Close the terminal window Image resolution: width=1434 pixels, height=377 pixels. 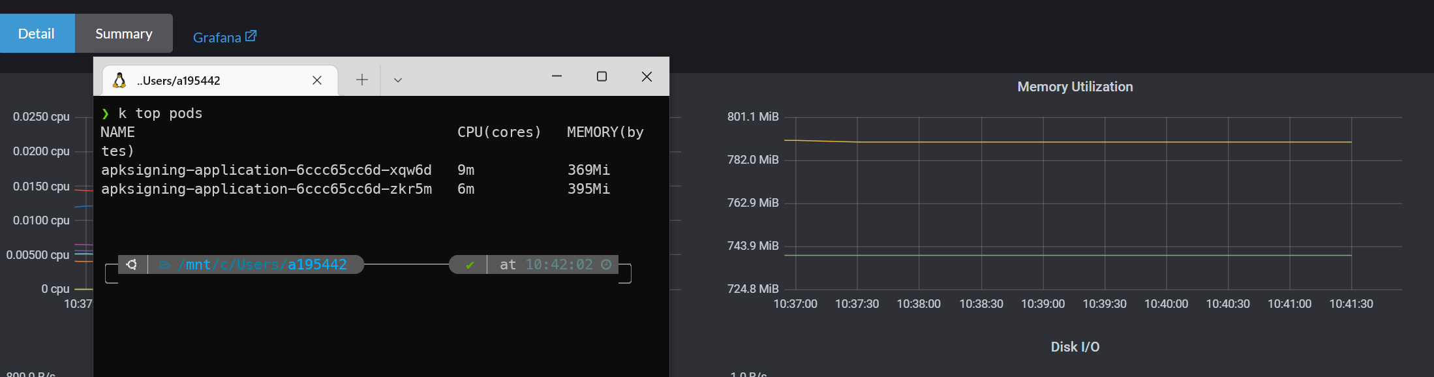647,76
